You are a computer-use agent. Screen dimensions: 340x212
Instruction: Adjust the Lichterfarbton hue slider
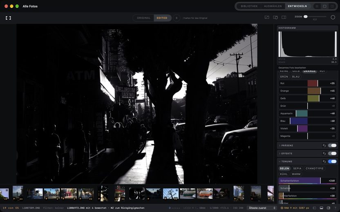coord(307,196)
